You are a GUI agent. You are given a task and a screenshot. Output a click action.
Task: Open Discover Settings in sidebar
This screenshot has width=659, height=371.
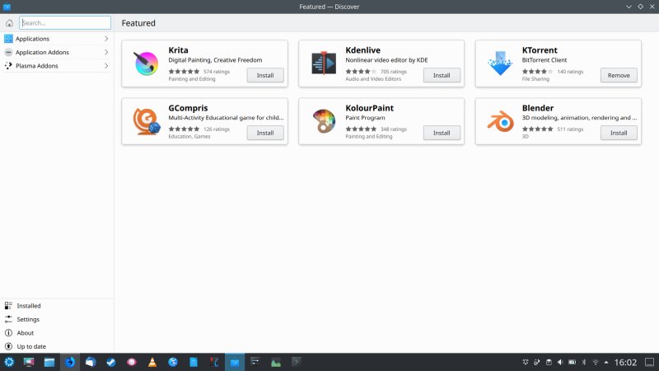click(x=57, y=319)
